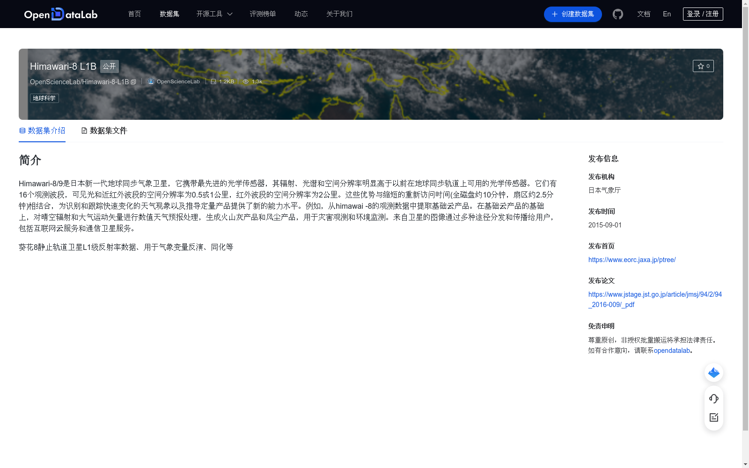The height and width of the screenshot is (468, 749).
Task: Open the jstage.jst.go.jp paper link
Action: (x=655, y=300)
